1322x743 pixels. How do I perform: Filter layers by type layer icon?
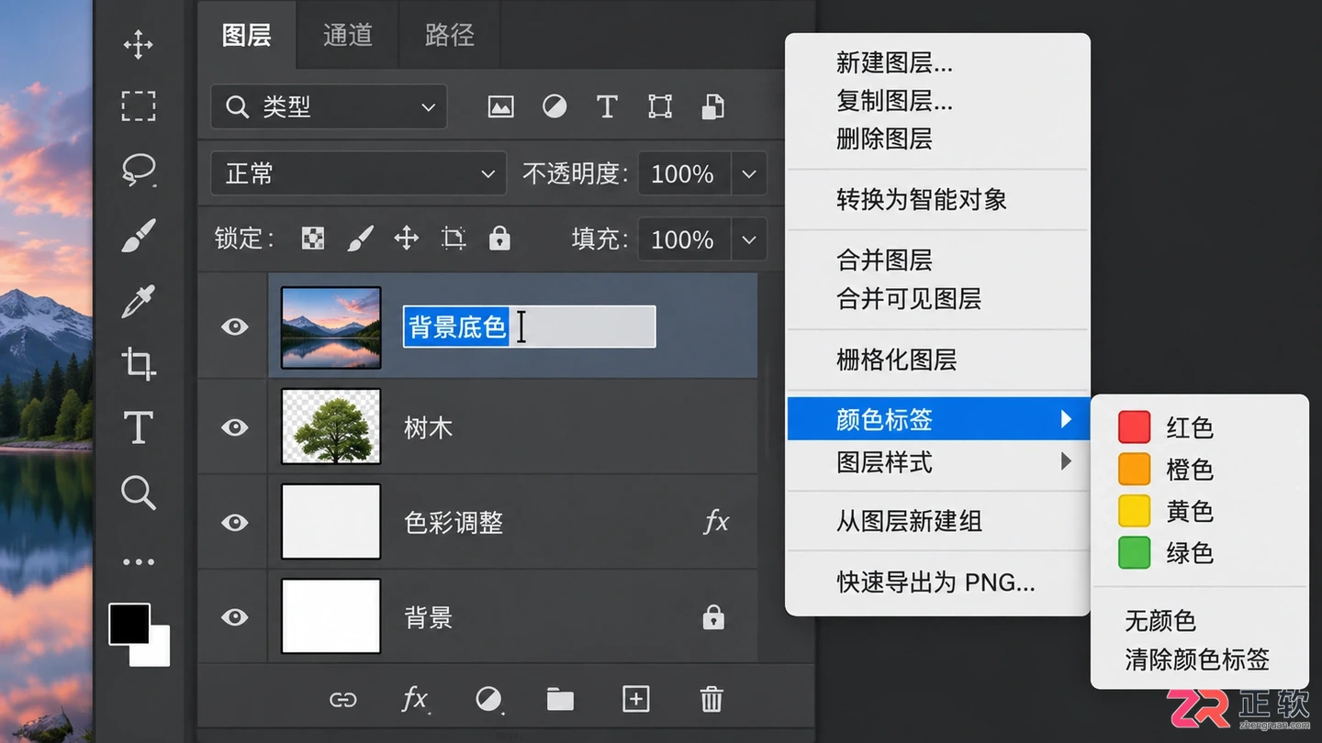607,107
